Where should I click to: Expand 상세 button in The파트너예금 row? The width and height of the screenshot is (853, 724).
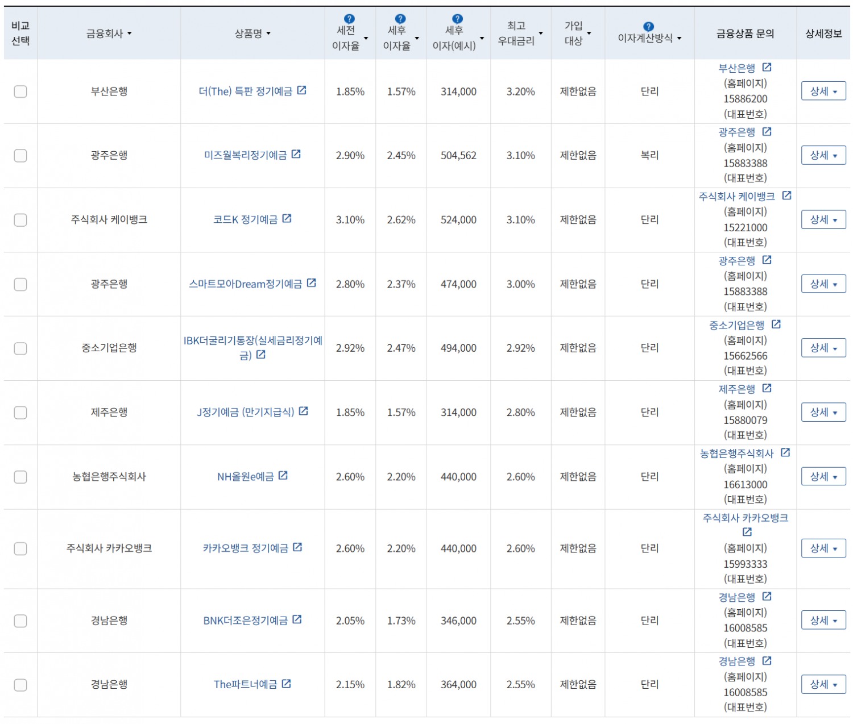823,685
